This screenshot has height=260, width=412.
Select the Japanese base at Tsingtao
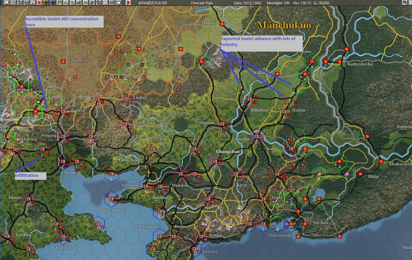[x=63, y=236]
